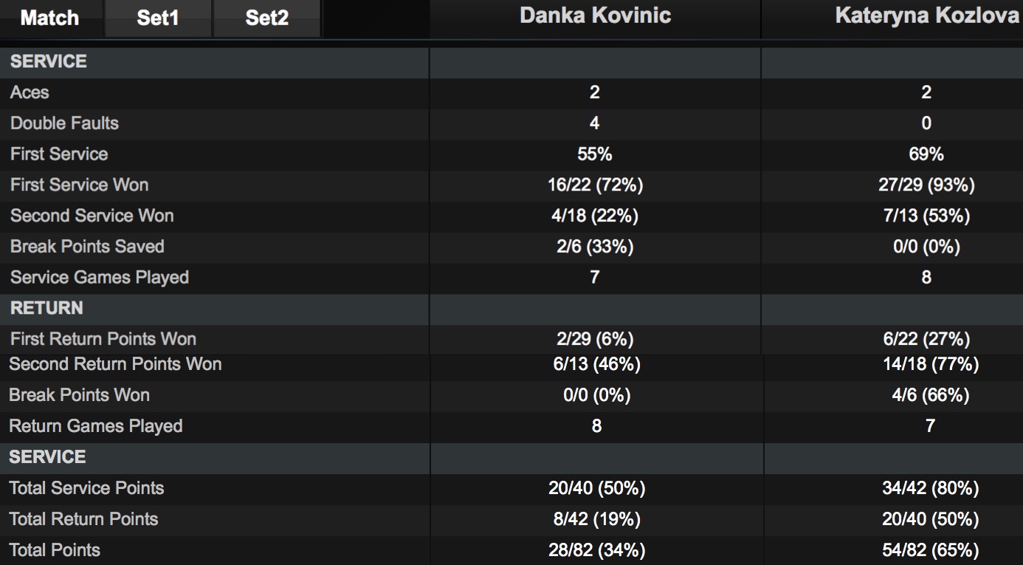Click the first SERVICE section header
This screenshot has height=565, width=1023.
click(49, 61)
